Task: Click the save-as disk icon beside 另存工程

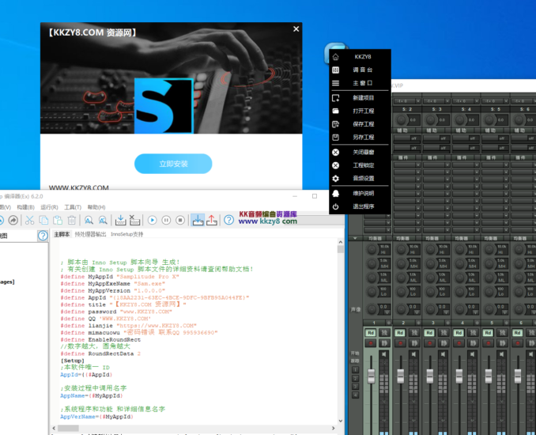Action: [336, 138]
